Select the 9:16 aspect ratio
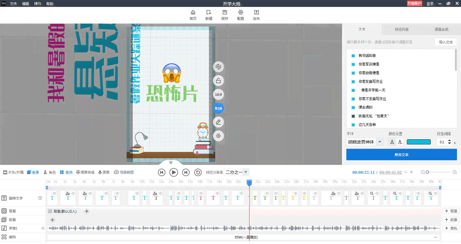The height and width of the screenshot is (244, 461). (218, 108)
